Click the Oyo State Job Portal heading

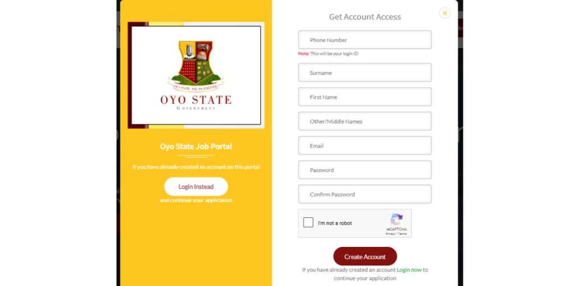click(196, 146)
